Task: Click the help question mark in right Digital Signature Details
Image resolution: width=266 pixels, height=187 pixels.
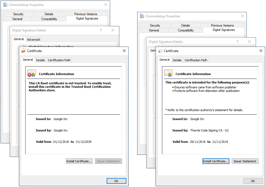Action: [237, 42]
